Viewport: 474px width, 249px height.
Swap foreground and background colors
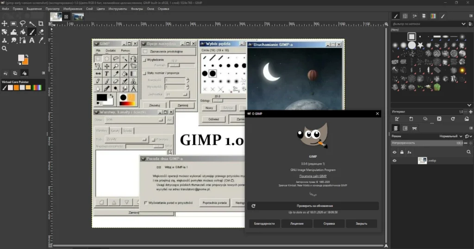point(26,56)
